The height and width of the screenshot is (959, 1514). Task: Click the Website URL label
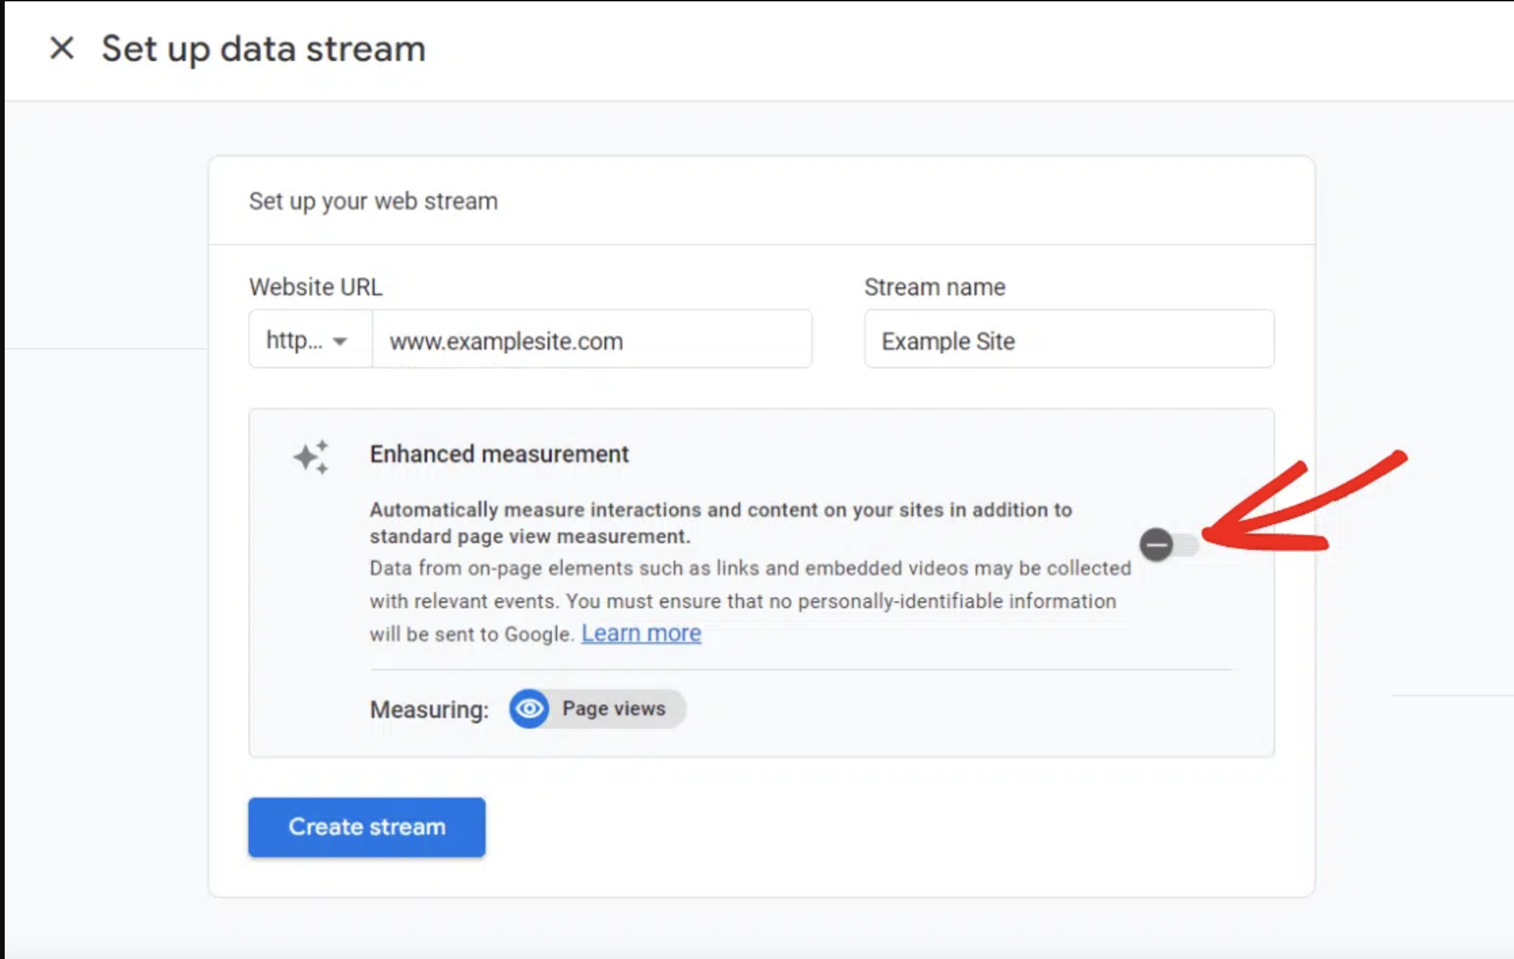coord(316,287)
